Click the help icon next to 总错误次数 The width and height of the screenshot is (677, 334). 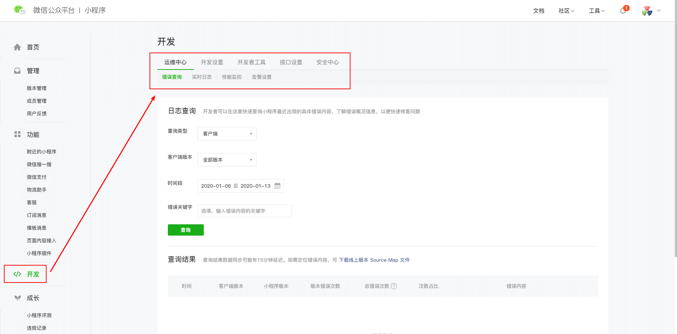point(394,286)
